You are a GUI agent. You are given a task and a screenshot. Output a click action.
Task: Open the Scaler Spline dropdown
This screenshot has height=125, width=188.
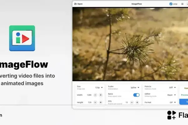(135, 87)
